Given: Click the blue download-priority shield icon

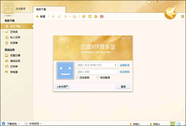Looking at the screenshot, I should (x=4, y=124).
